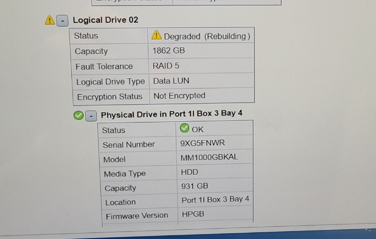Click 'Status' label in Logical Drive 02 table

(86, 36)
